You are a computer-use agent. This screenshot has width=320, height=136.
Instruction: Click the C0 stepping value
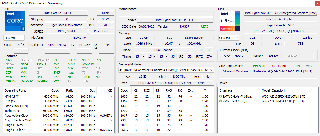[x=66, y=19]
